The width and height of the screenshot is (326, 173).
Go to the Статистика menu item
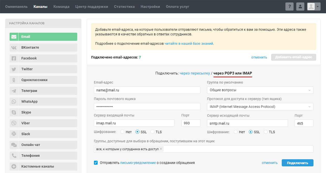124,7
